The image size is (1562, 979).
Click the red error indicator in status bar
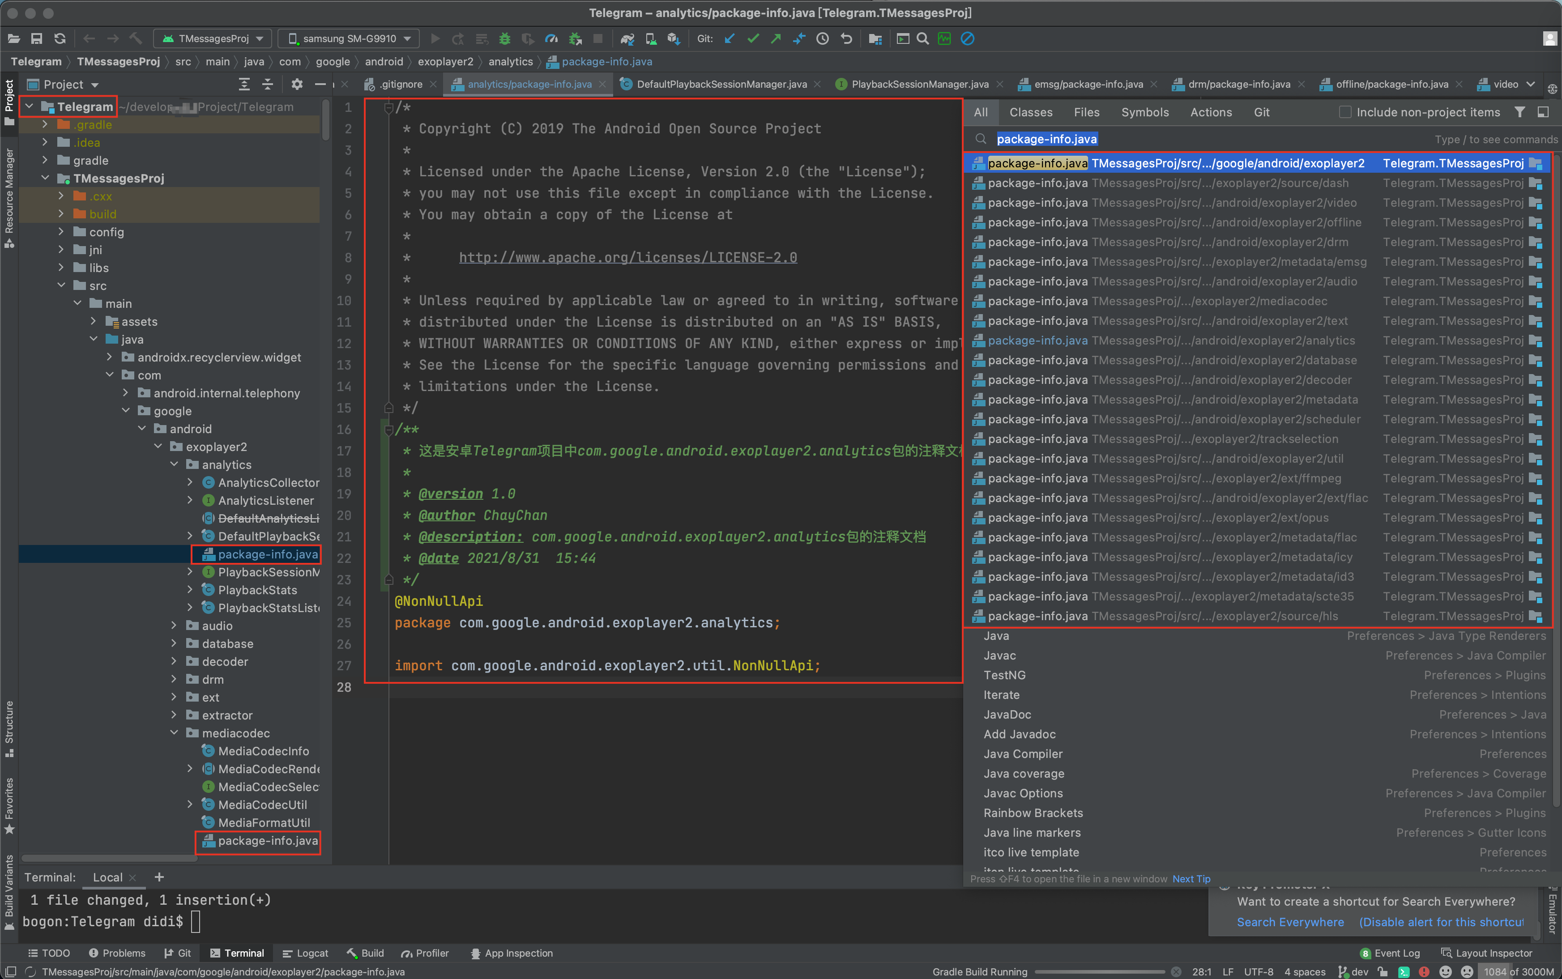tap(1424, 971)
